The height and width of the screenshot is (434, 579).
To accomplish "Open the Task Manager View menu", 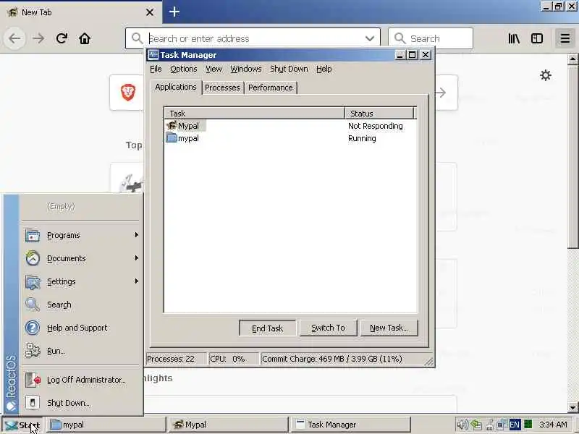I will [x=214, y=69].
